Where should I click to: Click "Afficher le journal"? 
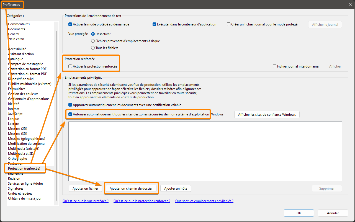[325, 24]
